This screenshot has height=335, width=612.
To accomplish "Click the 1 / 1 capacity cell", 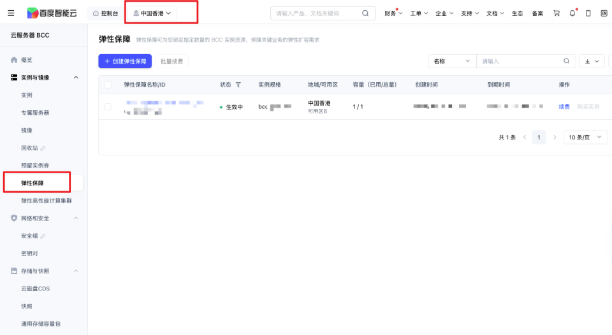I will click(x=358, y=106).
